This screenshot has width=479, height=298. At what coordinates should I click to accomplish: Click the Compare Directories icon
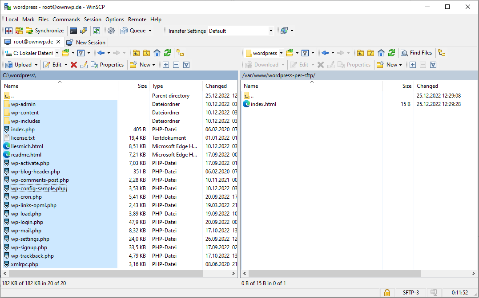pyautogui.click(x=8, y=31)
